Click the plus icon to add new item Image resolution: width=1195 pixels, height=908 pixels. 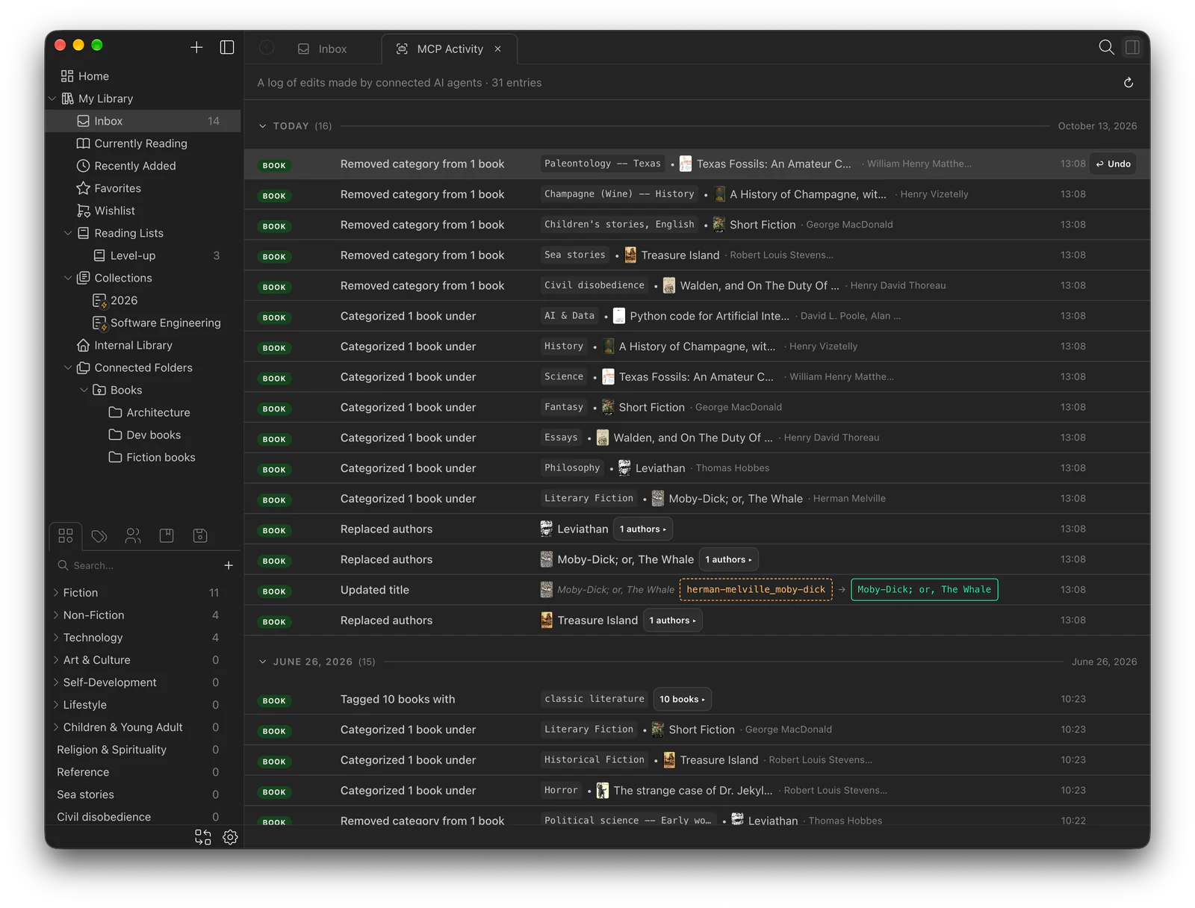click(x=196, y=47)
